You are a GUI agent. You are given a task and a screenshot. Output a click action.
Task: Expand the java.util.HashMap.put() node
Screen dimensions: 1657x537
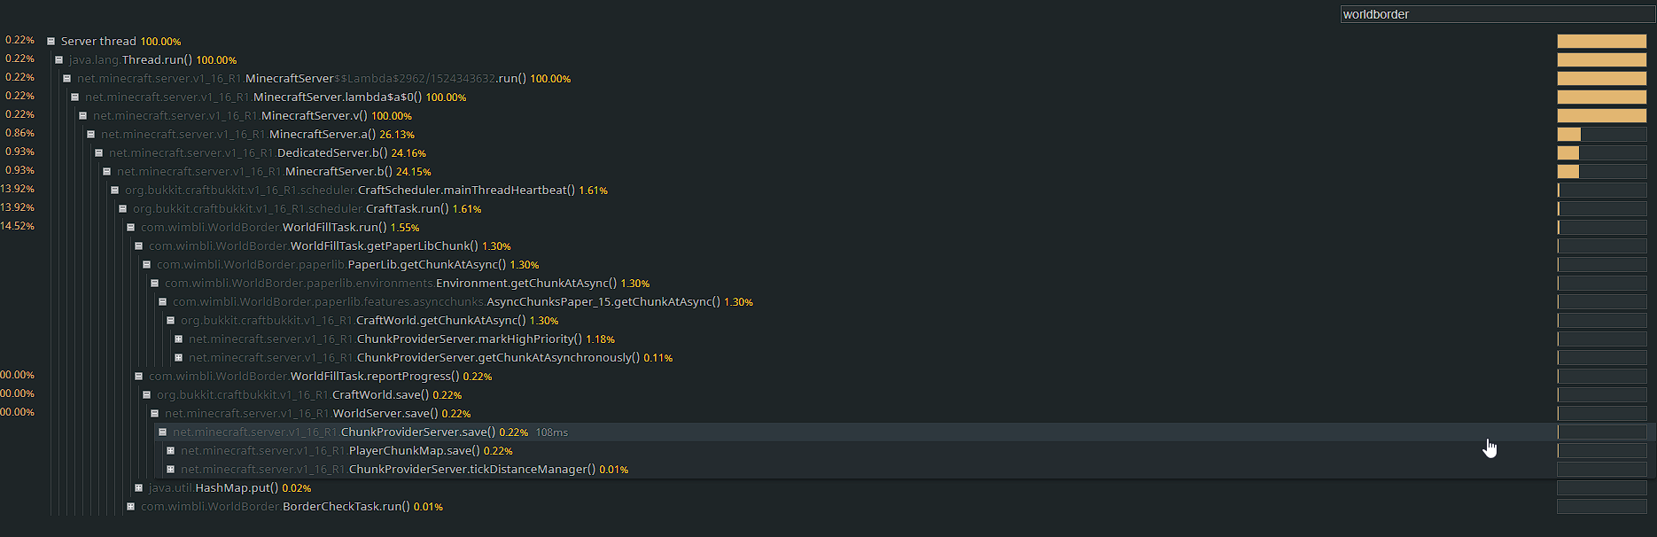coord(139,488)
